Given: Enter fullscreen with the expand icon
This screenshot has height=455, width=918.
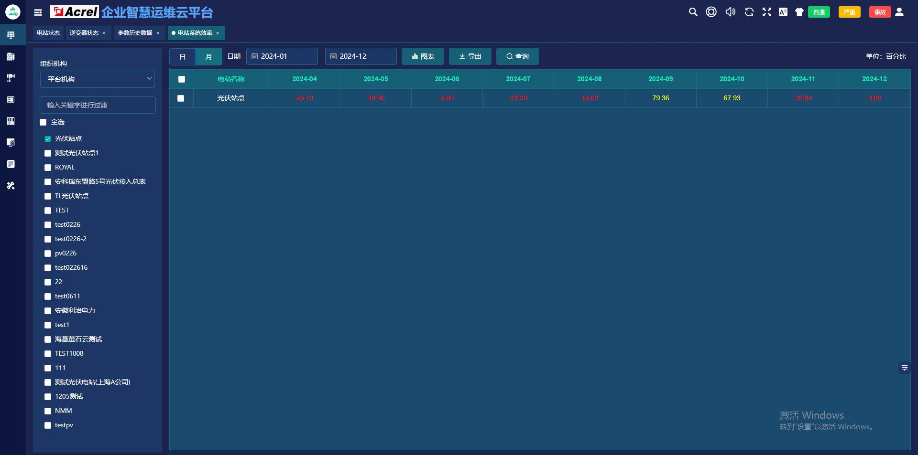Looking at the screenshot, I should point(767,12).
